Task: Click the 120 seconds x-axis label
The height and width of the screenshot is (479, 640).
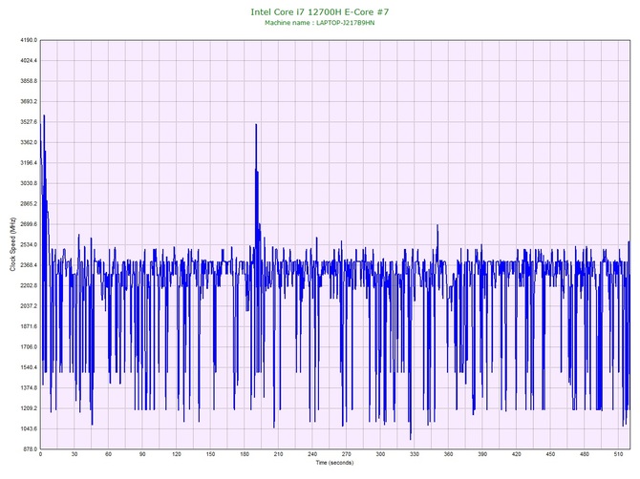Action: 177,454
